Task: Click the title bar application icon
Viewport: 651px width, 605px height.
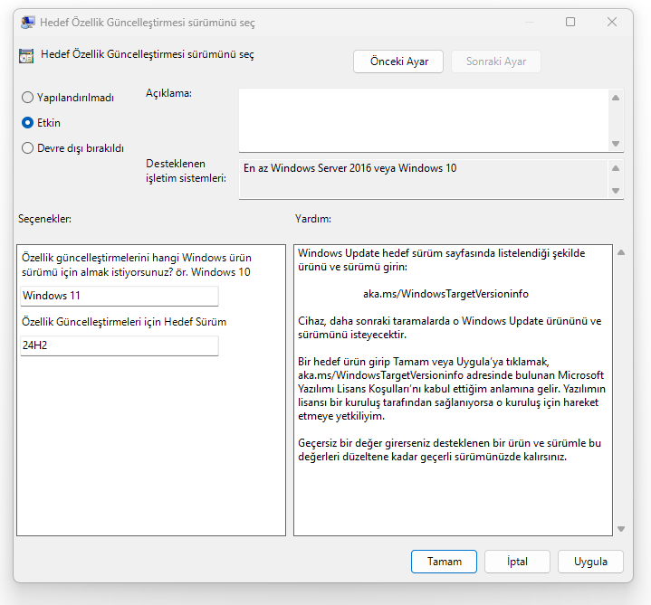Action: coord(28,23)
